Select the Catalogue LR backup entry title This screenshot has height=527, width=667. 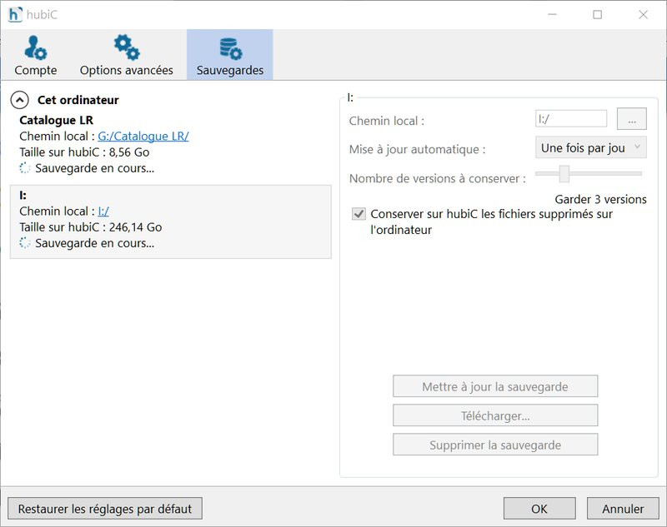56,120
